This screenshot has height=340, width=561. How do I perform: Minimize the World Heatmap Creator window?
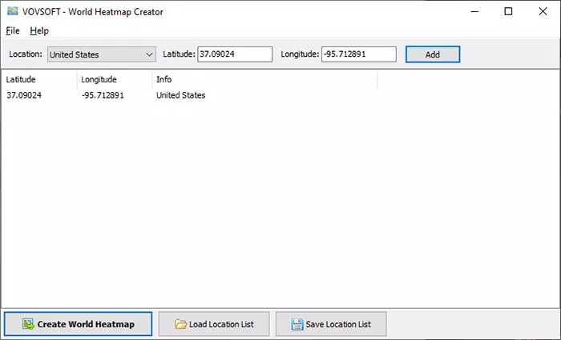[474, 11]
